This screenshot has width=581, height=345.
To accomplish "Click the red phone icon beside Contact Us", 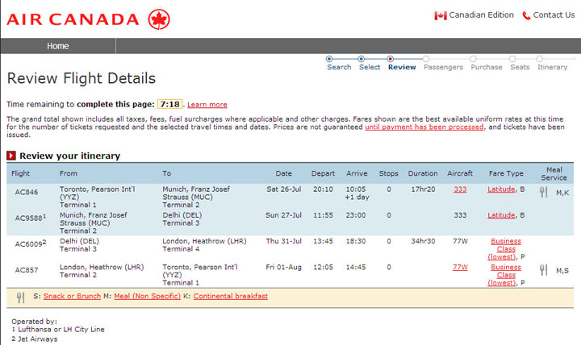I will pos(526,15).
